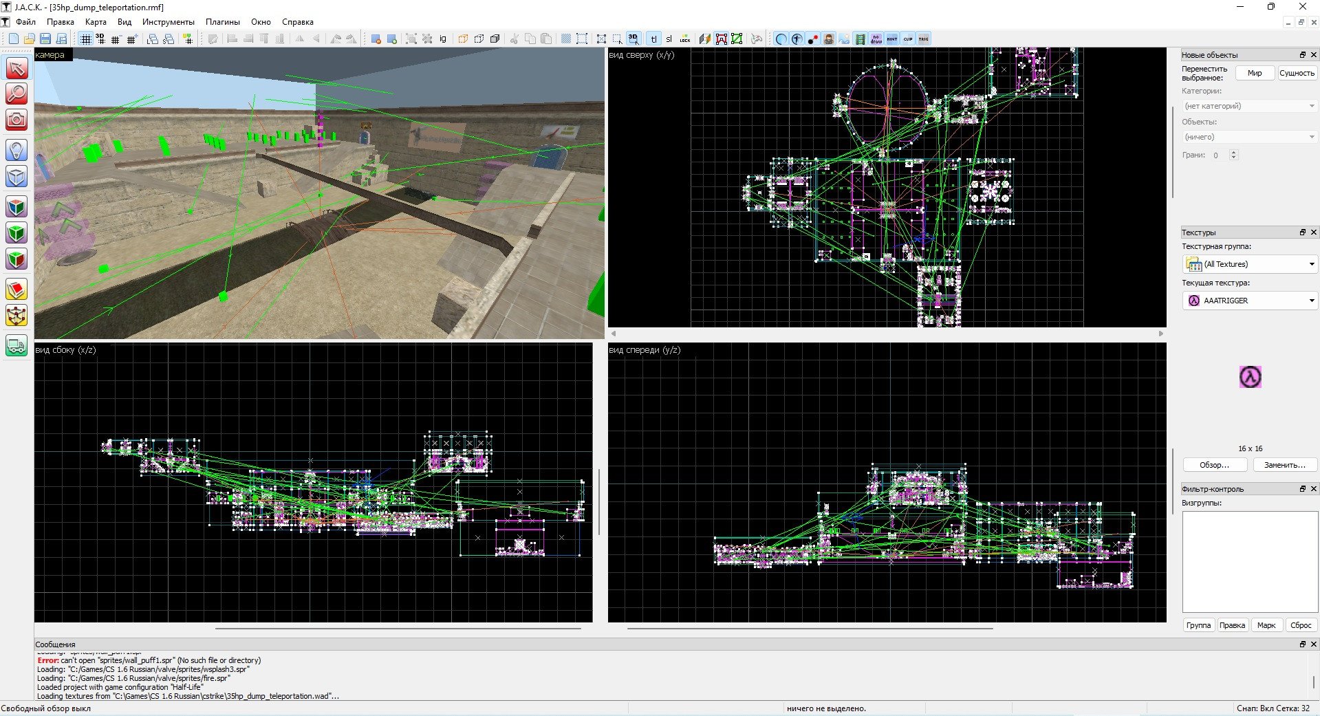
Task: Toggle the 'no draw' filter button
Action: click(x=876, y=39)
